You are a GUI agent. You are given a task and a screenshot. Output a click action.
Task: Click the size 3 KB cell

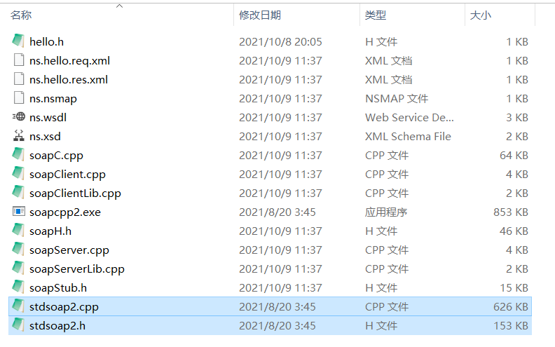coord(517,118)
